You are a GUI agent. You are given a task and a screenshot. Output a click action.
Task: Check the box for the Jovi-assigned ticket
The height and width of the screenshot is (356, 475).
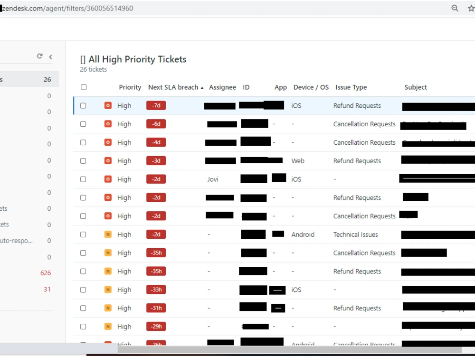point(83,179)
